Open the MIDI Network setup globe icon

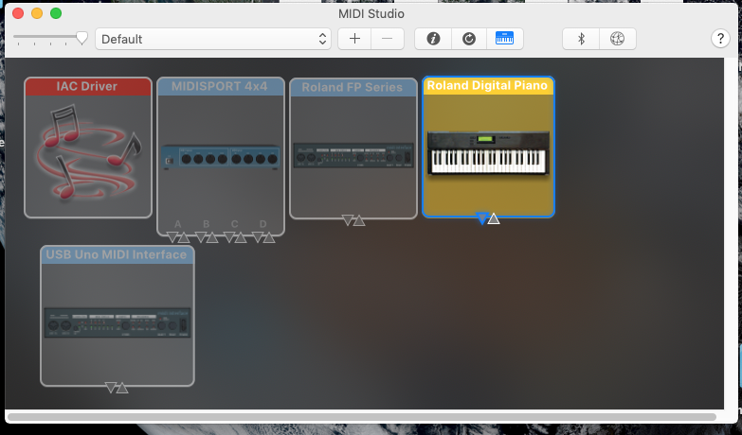point(618,39)
